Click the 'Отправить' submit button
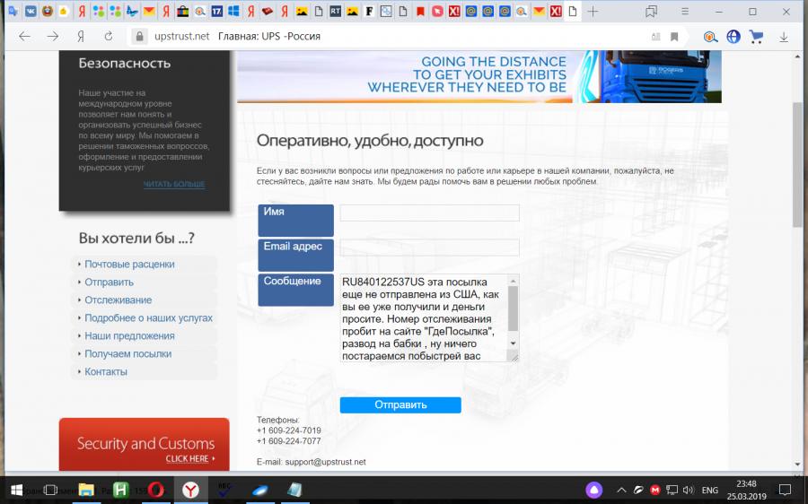This screenshot has width=808, height=504. tap(400, 404)
